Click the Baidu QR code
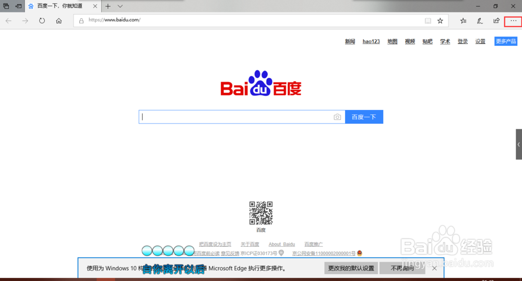Viewport: 522px width, 281px height. 261,213
